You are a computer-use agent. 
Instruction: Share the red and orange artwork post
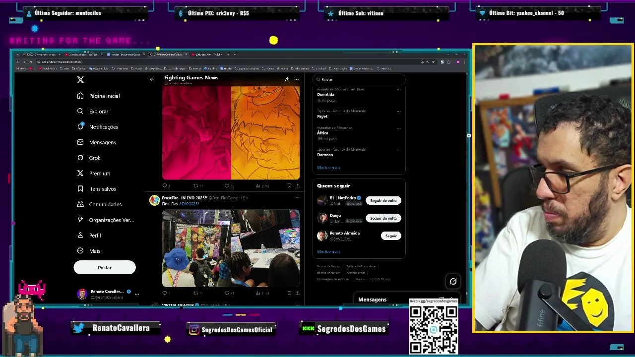pos(297,186)
